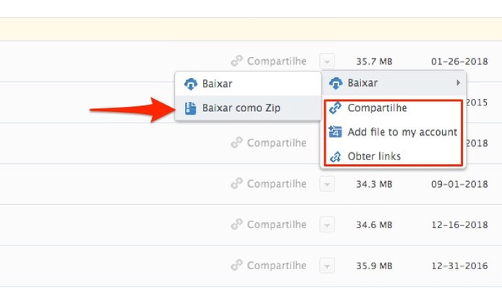Click link icon on the 35.7 MB row
This screenshot has height=288, width=502.
237,61
